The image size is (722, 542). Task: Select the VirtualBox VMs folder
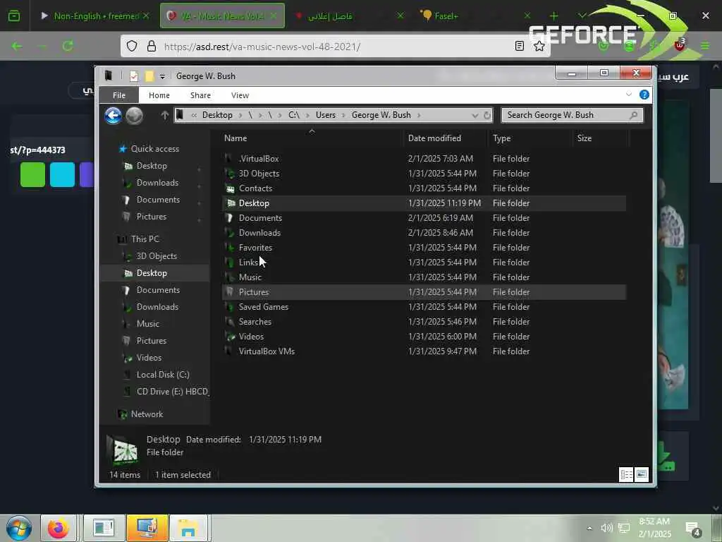pos(424,351)
